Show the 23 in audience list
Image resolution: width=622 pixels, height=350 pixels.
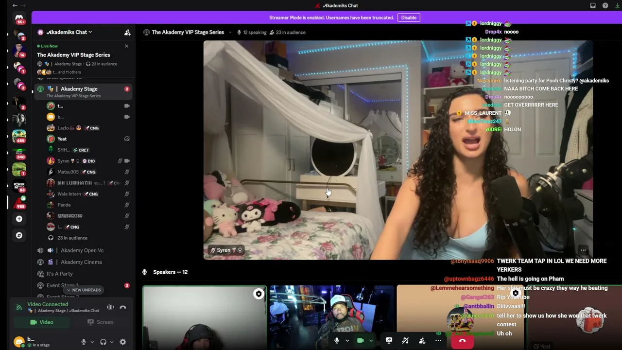tap(72, 238)
